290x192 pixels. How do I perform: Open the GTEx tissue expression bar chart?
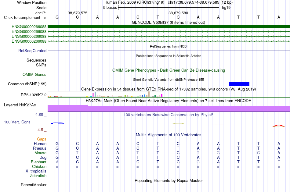point(105,94)
